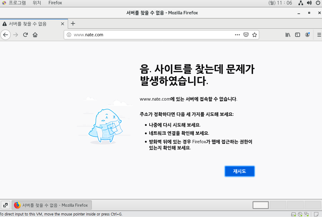This screenshot has height=217, width=322.
Task: Click the forward navigation arrow
Action: (16, 35)
